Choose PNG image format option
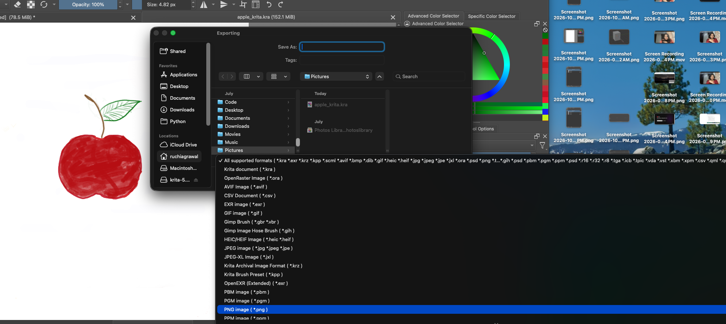The height and width of the screenshot is (324, 726). tap(471, 309)
